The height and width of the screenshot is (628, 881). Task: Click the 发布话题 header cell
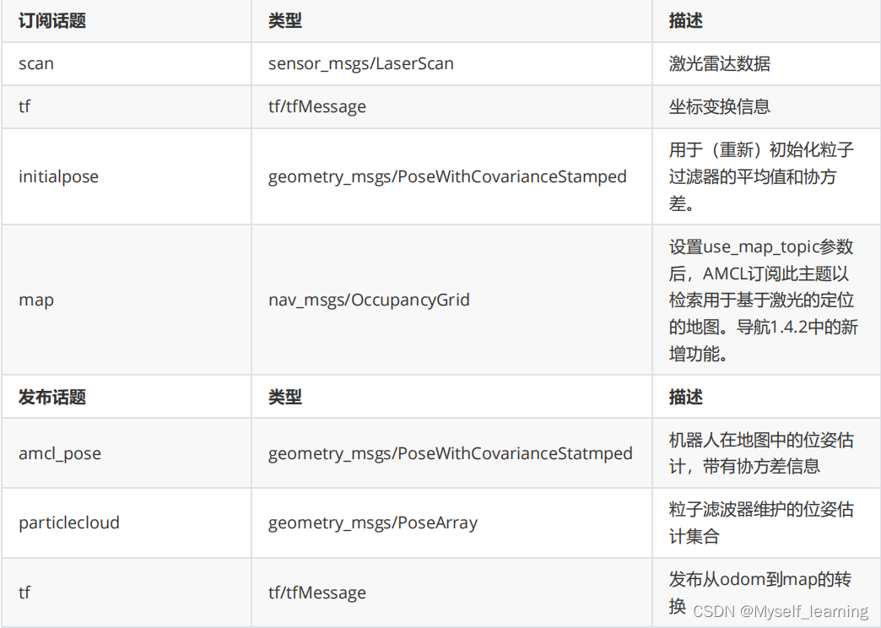point(127,397)
